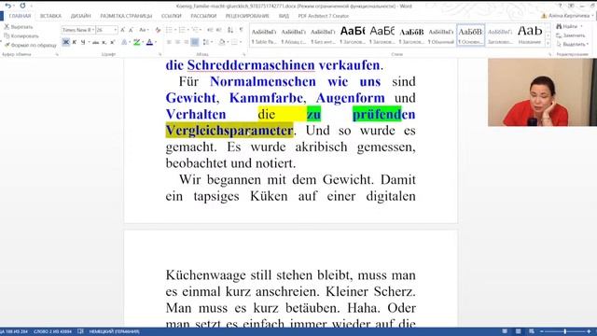Image resolution: width=597 pixels, height=336 pixels.
Task: Expand the Styles gallery more arrow
Action: tap(548, 44)
